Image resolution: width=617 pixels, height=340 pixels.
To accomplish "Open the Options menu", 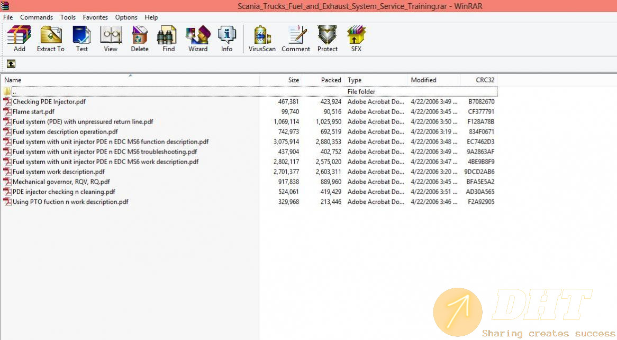I will coord(126,17).
